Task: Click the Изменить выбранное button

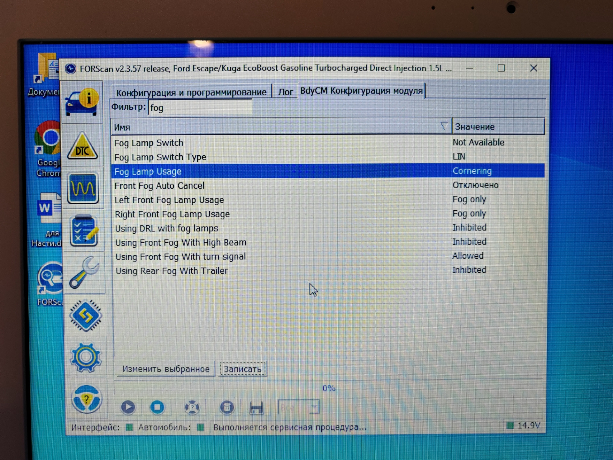Action: [166, 369]
